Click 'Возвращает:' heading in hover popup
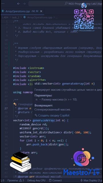The width and height of the screenshot is (103, 183). (x=44, y=106)
